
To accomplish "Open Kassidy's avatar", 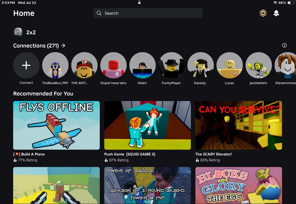I will [201, 65].
